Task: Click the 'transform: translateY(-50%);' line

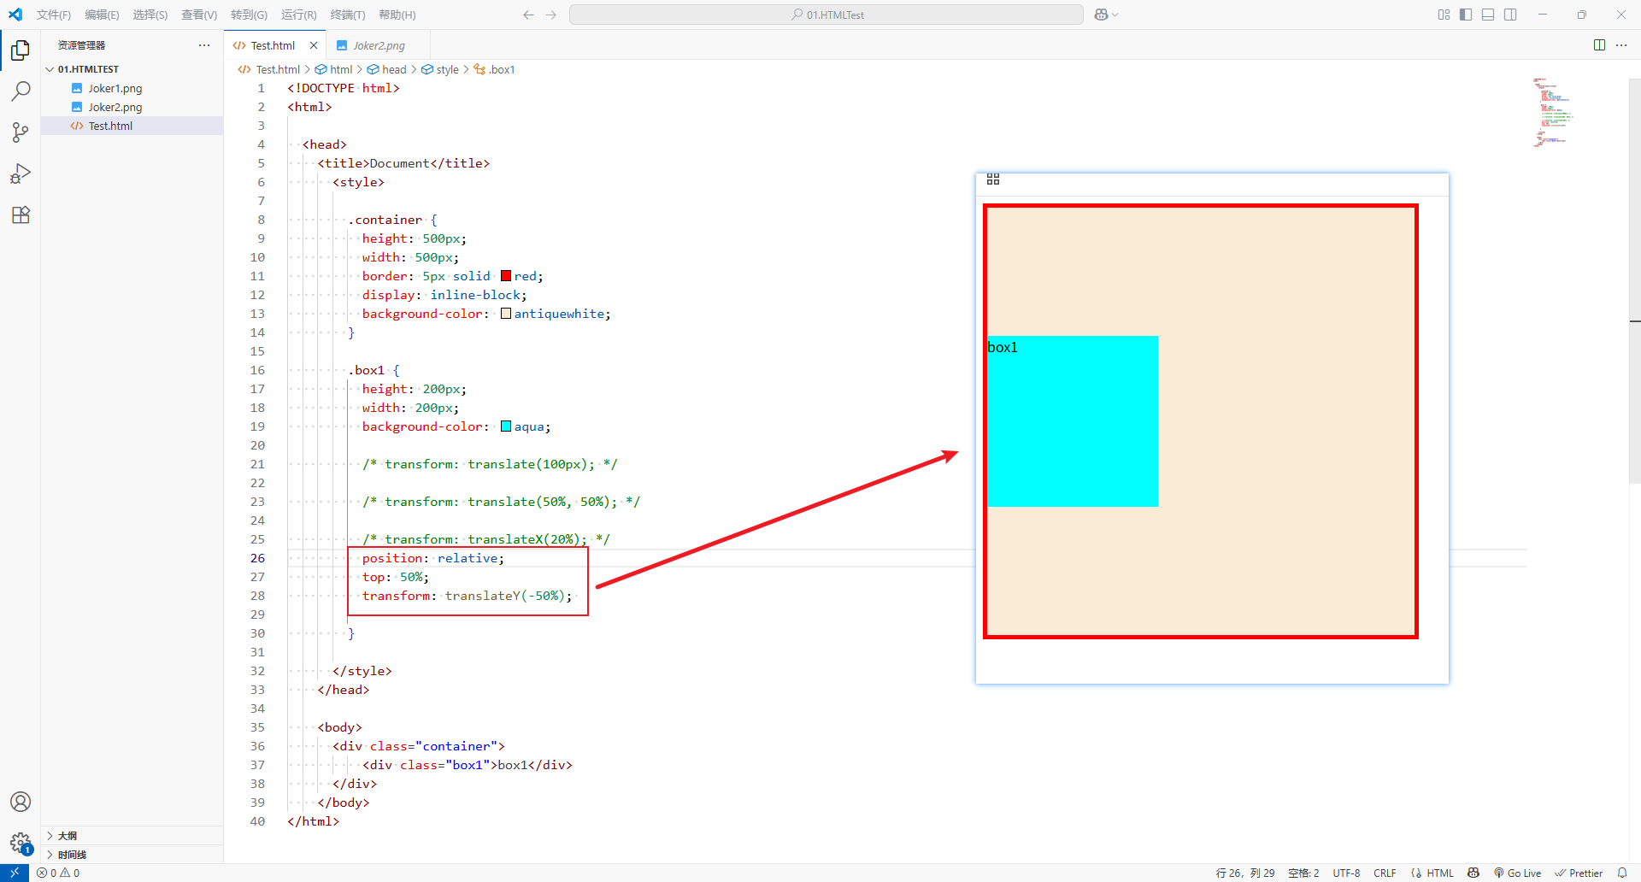Action: click(467, 596)
